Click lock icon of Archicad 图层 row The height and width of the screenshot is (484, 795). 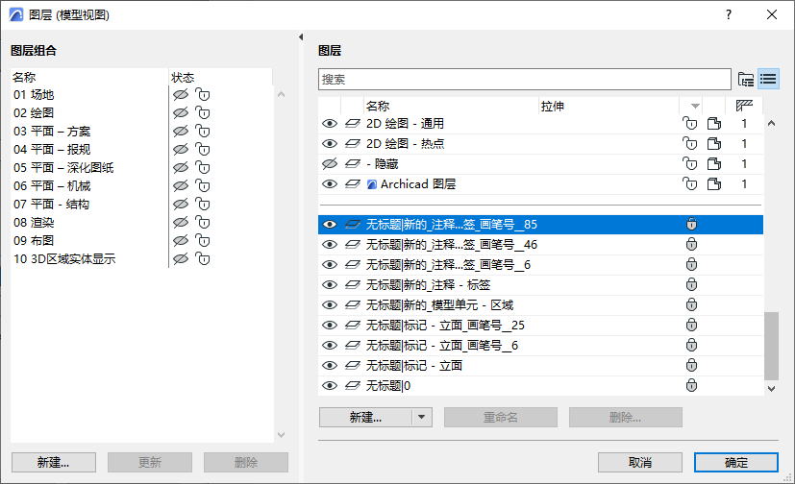[689, 184]
